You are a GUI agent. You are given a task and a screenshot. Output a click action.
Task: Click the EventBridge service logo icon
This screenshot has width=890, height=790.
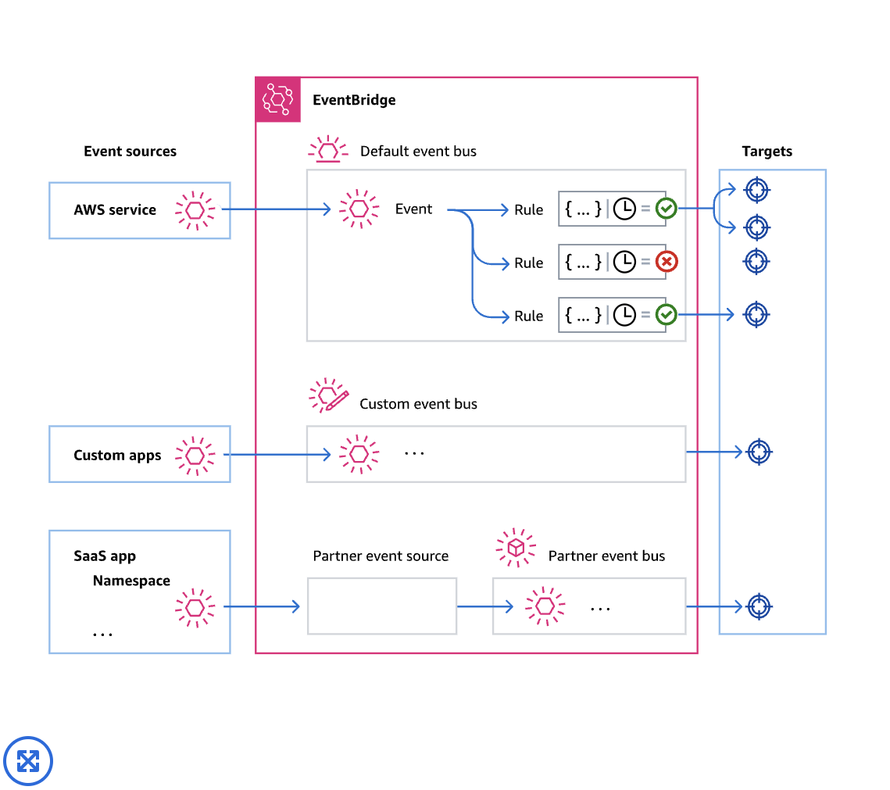(x=277, y=99)
